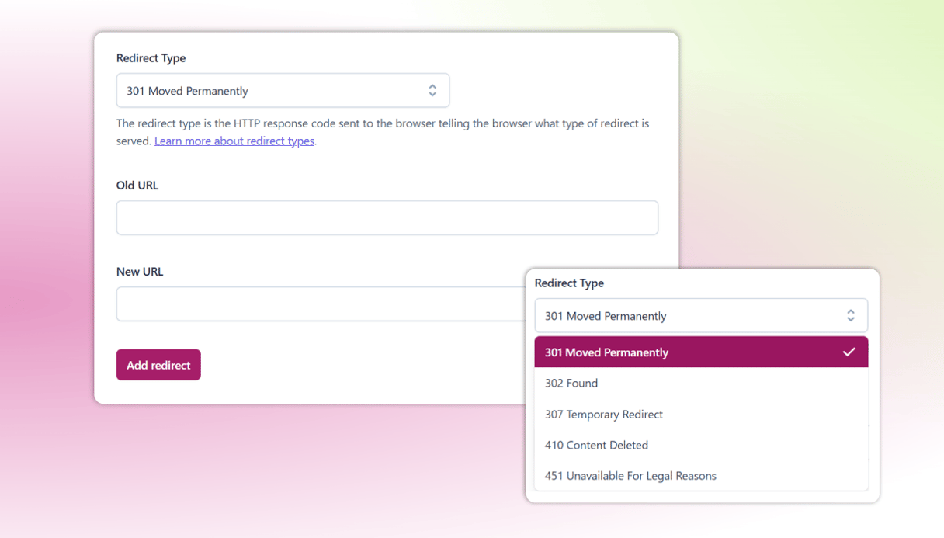Click the checkmark beside 301 Moved Permanently option

coord(849,352)
